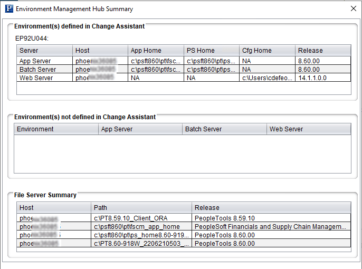Select c:\PT8.60-918W_2206210503 path
This screenshot has height=269, width=362.
click(141, 243)
